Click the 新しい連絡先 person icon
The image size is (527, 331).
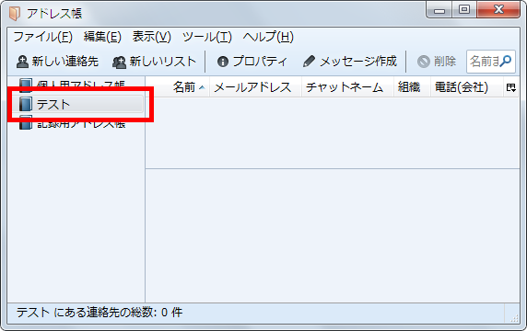[22, 62]
